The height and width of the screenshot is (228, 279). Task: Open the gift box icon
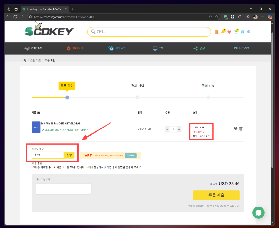(x=242, y=32)
